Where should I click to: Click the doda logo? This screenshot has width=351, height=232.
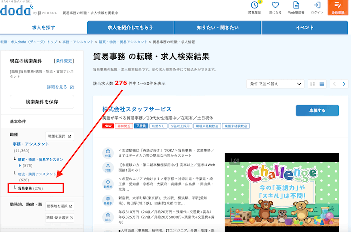(x=16, y=10)
